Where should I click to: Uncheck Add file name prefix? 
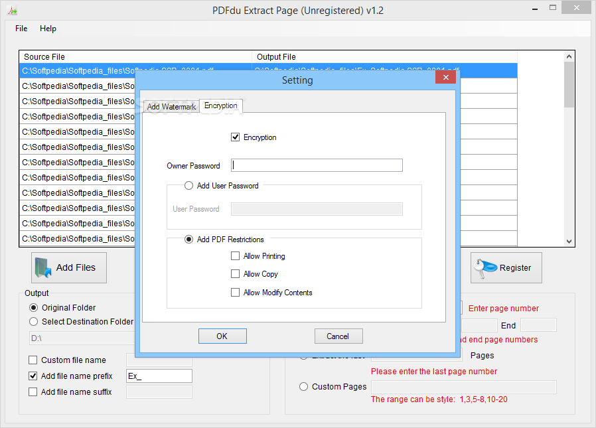[33, 376]
